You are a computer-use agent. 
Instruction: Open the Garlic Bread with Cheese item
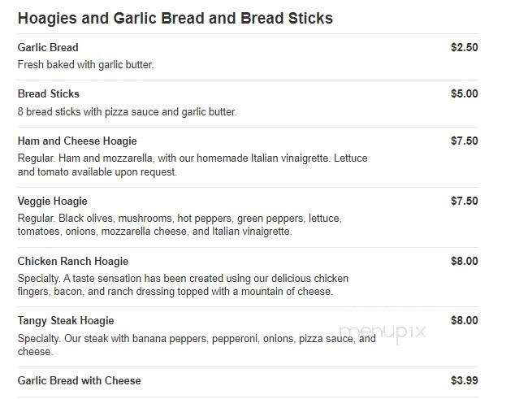pos(79,381)
